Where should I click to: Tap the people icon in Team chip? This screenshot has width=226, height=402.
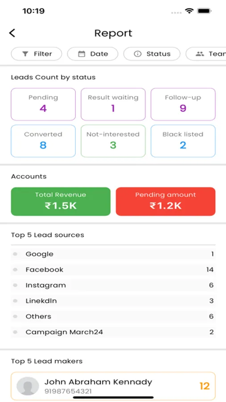(x=200, y=54)
